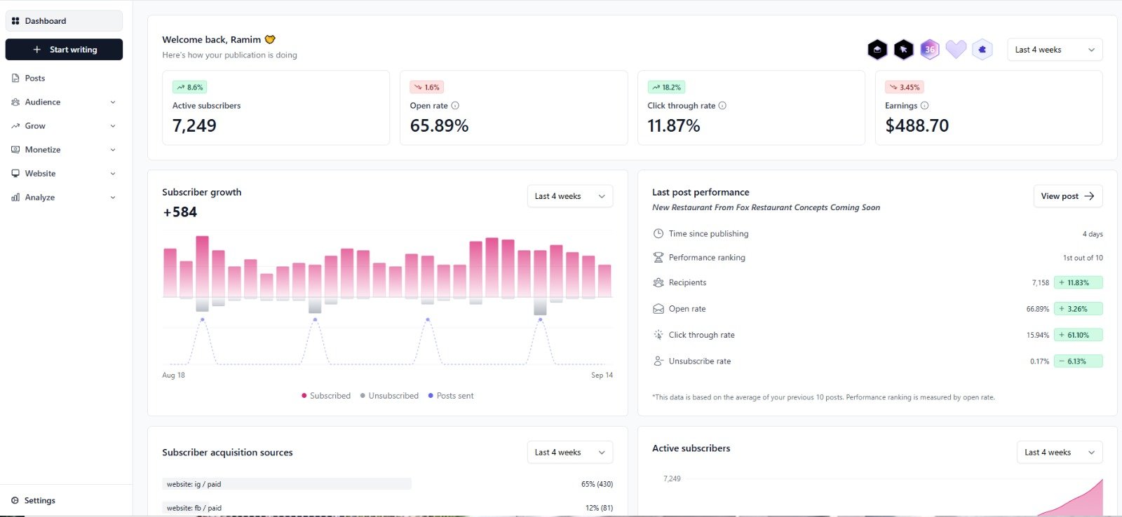Viewport: 1122px width, 517px height.
Task: Click the info icon next to Earnings
Action: 924,106
